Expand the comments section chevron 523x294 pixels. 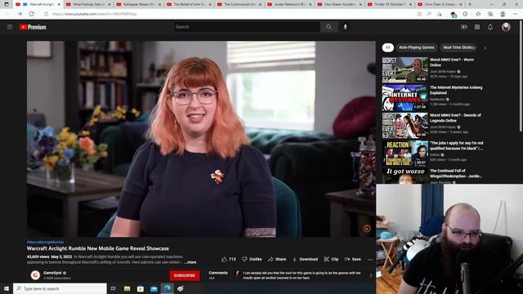tap(370, 275)
